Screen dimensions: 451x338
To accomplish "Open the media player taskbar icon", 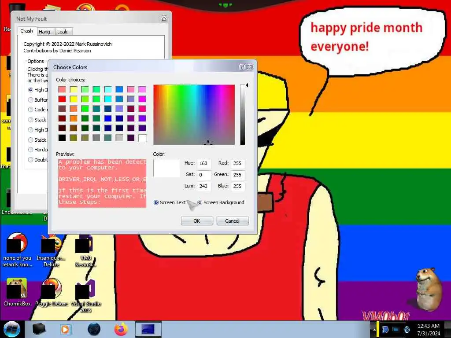I will [66, 329].
